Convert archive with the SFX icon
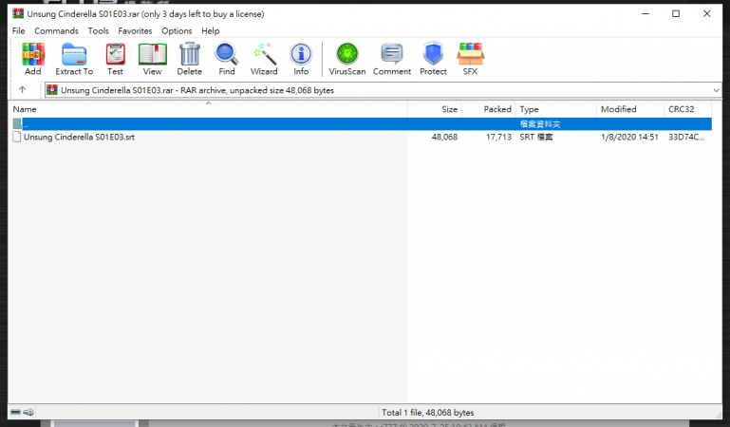The width and height of the screenshot is (730, 427). point(470,59)
